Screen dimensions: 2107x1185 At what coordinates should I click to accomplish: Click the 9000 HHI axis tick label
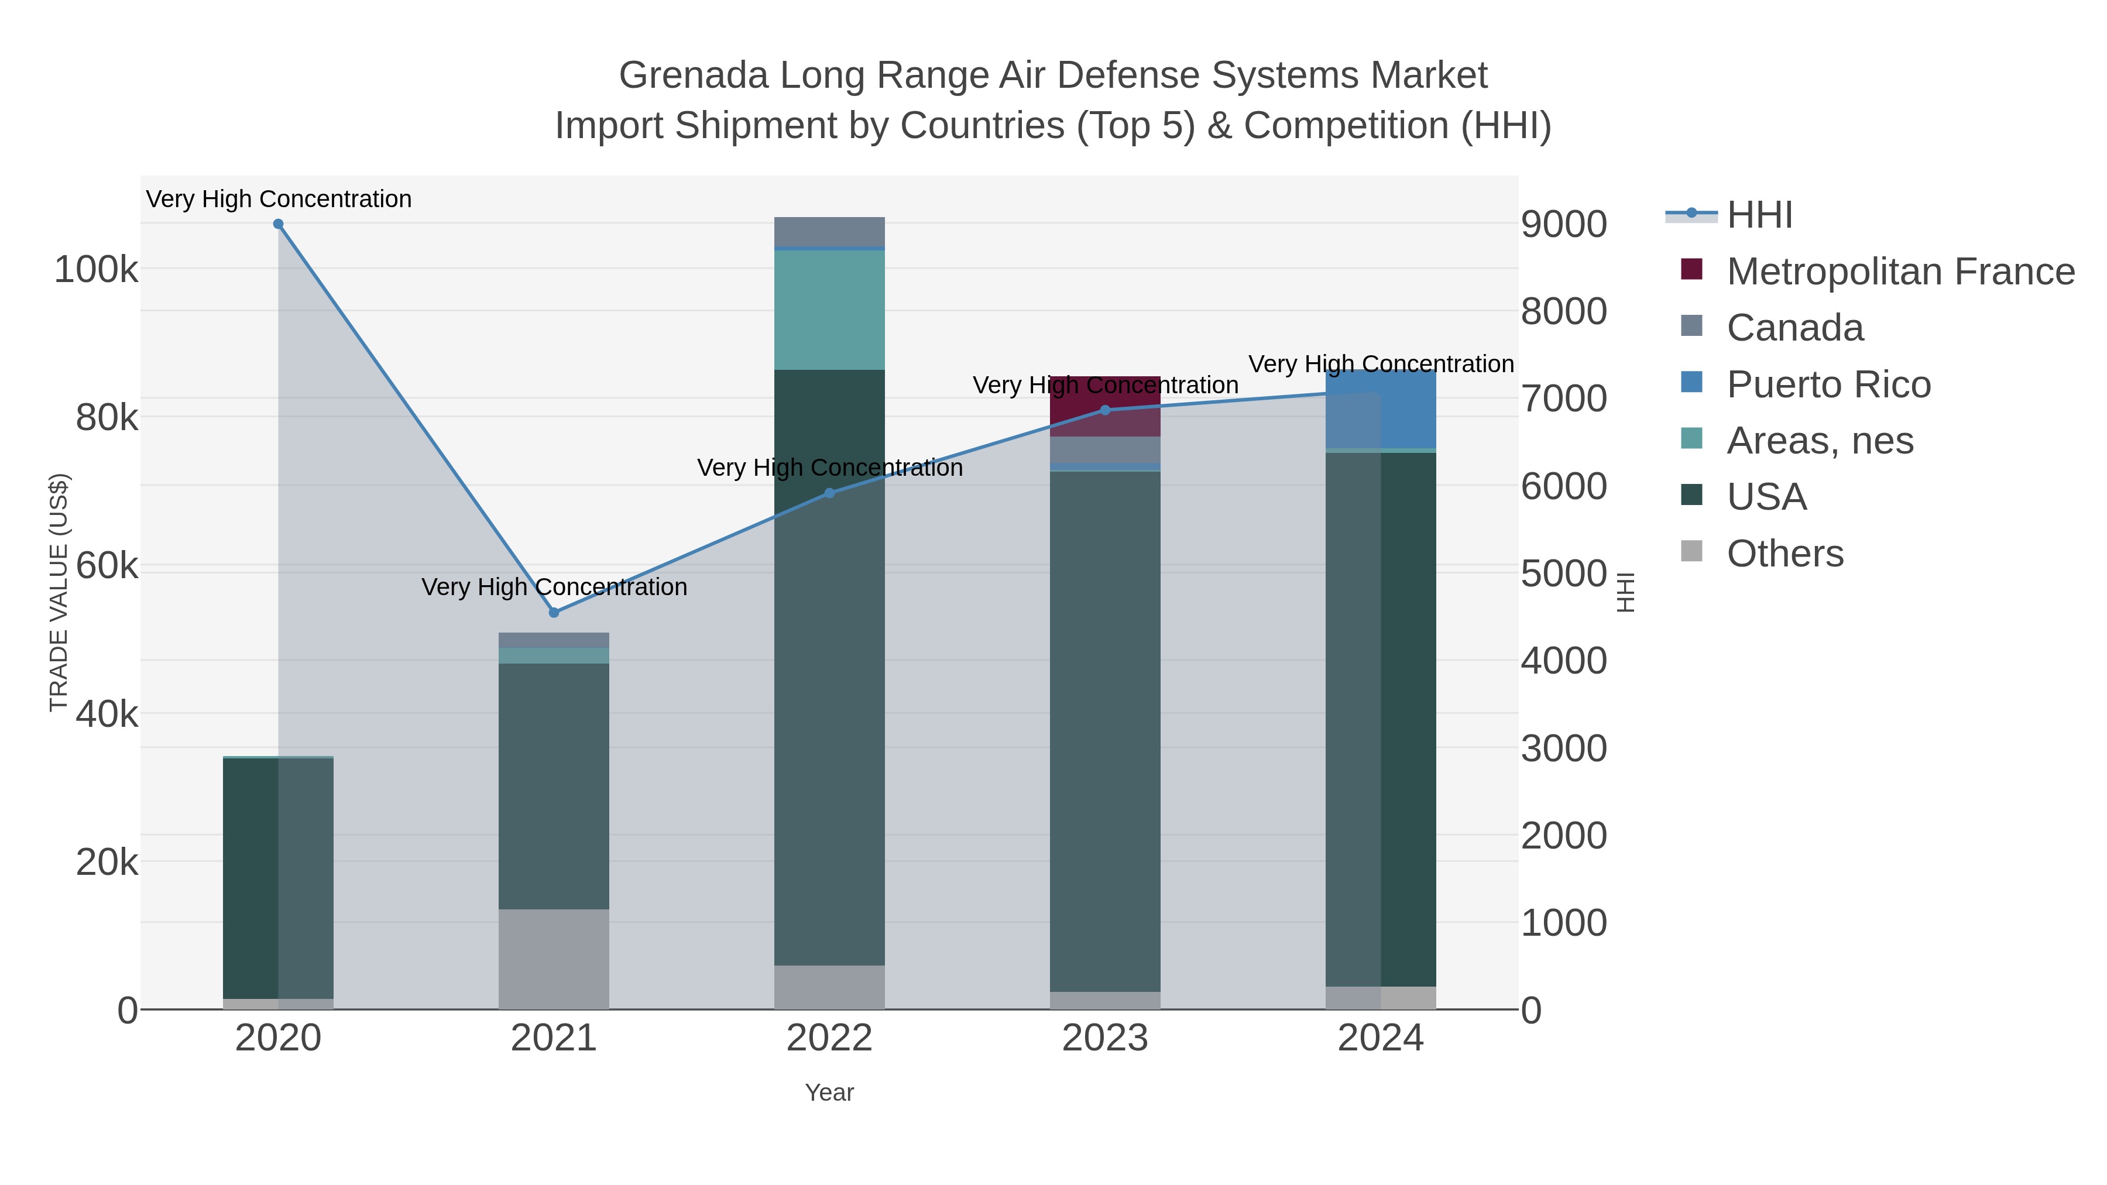1564,224
